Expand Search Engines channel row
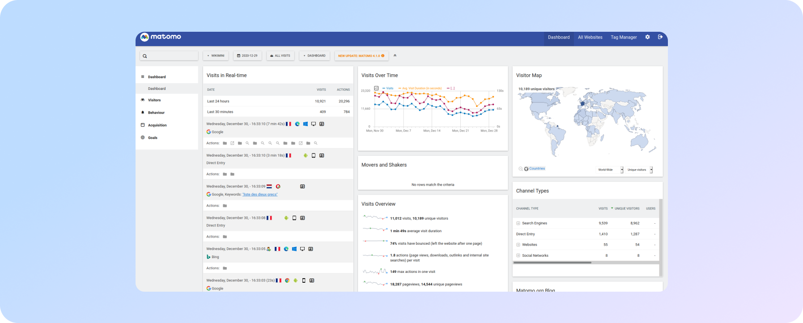This screenshot has width=803, height=323. (518, 223)
